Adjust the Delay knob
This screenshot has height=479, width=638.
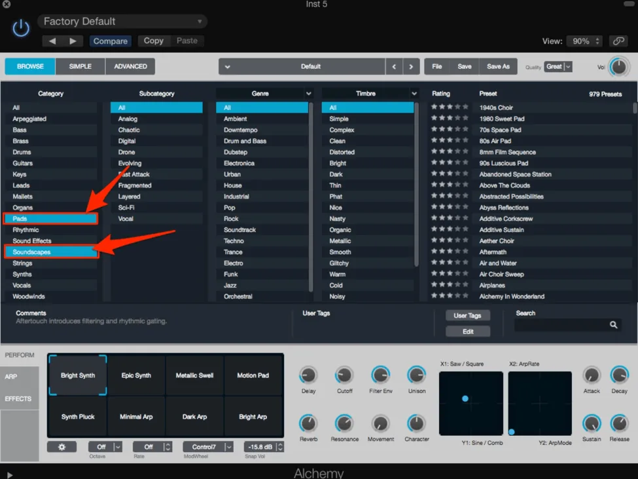[x=308, y=375]
